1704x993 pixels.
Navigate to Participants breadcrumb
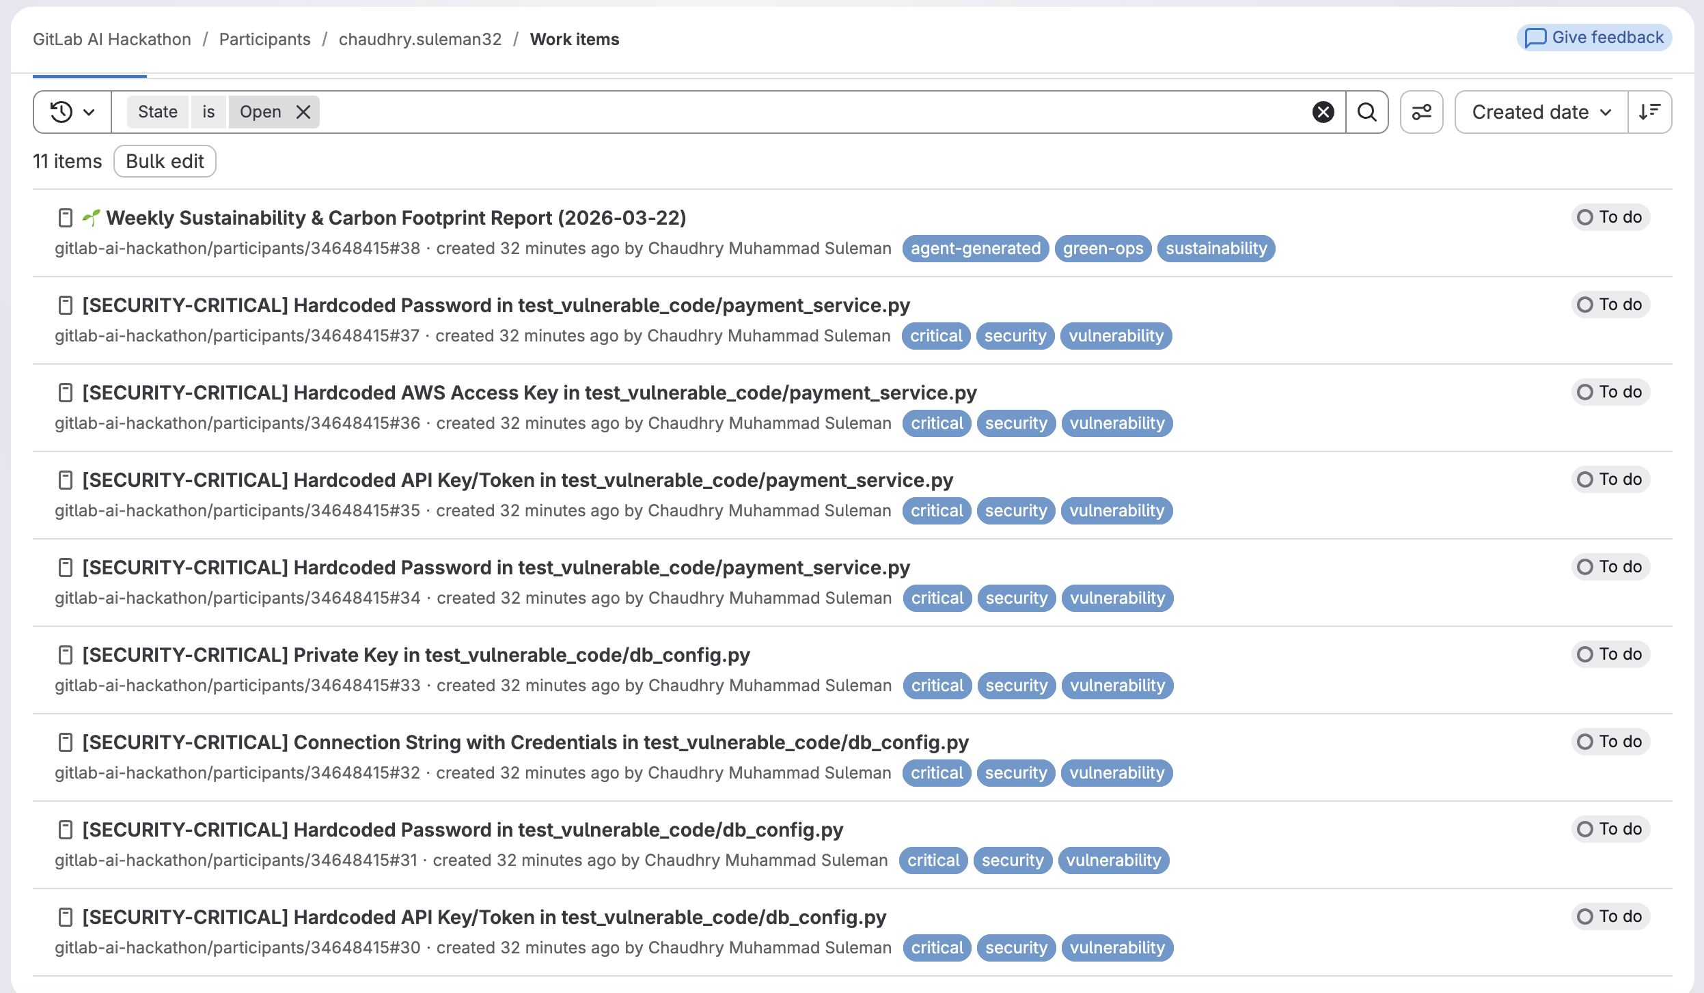coord(264,40)
